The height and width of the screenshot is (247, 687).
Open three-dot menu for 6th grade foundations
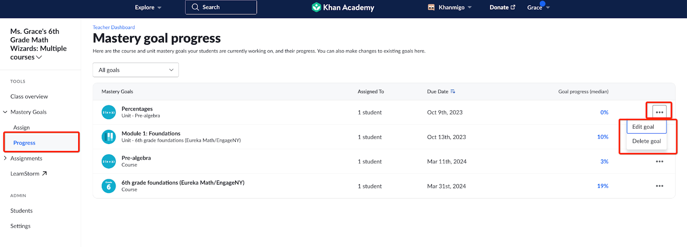[659, 186]
